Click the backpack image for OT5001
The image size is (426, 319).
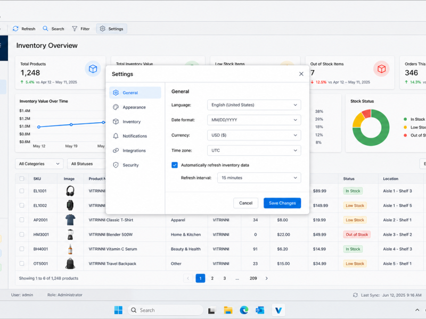[70, 264]
